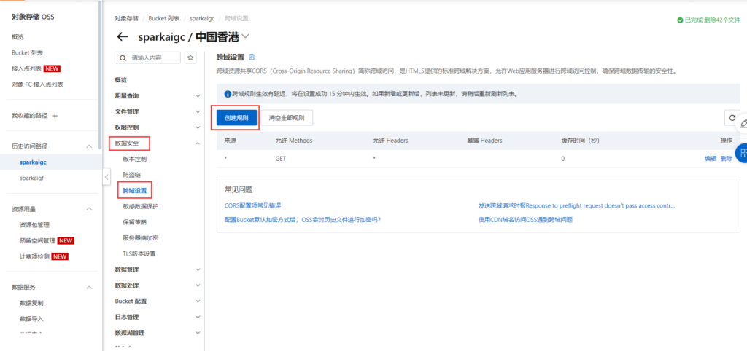Select TLS版本设置 menu item
Screen dimensions: 747x351
tap(139, 254)
